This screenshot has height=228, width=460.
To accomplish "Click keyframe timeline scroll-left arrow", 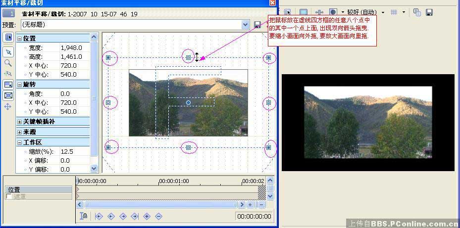I will tap(80, 205).
